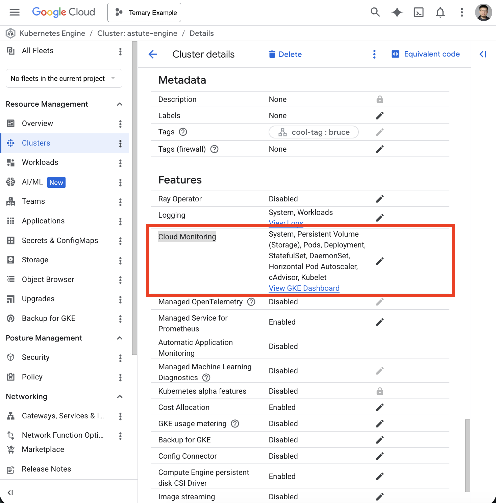
Task: Open Teams options kebab
Action: pyautogui.click(x=120, y=202)
